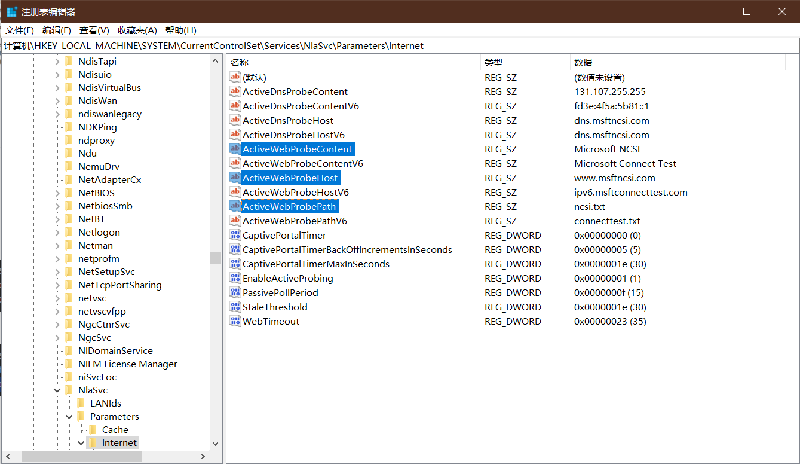Click the 0x00000023 (35) data cell
800x464 pixels.
pos(610,321)
